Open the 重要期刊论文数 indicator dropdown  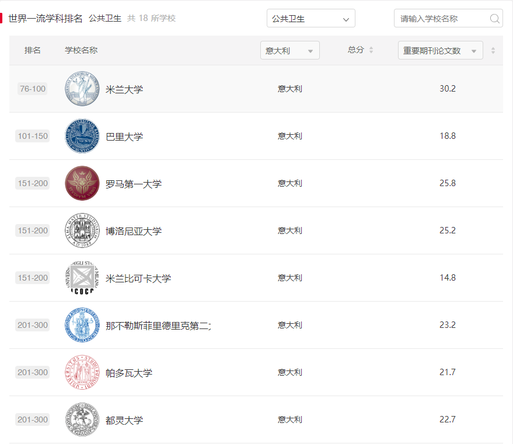click(x=440, y=50)
